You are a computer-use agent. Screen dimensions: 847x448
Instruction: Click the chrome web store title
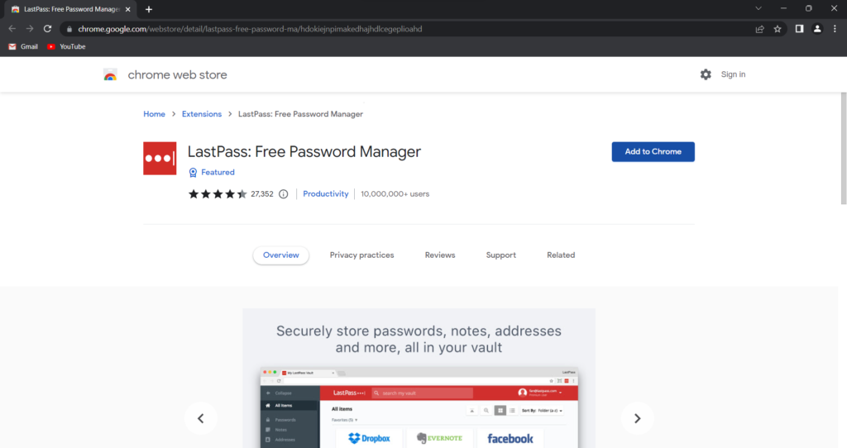[x=177, y=75]
